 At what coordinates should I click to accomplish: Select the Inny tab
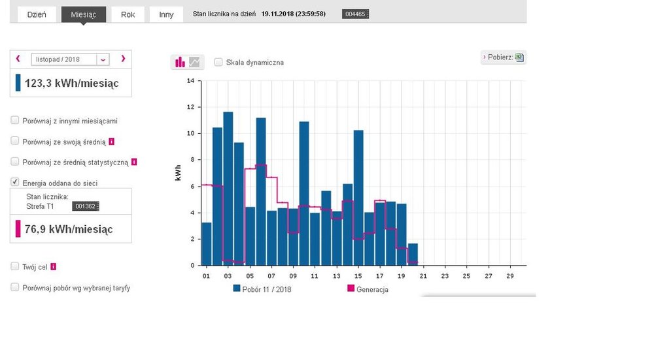coord(166,14)
